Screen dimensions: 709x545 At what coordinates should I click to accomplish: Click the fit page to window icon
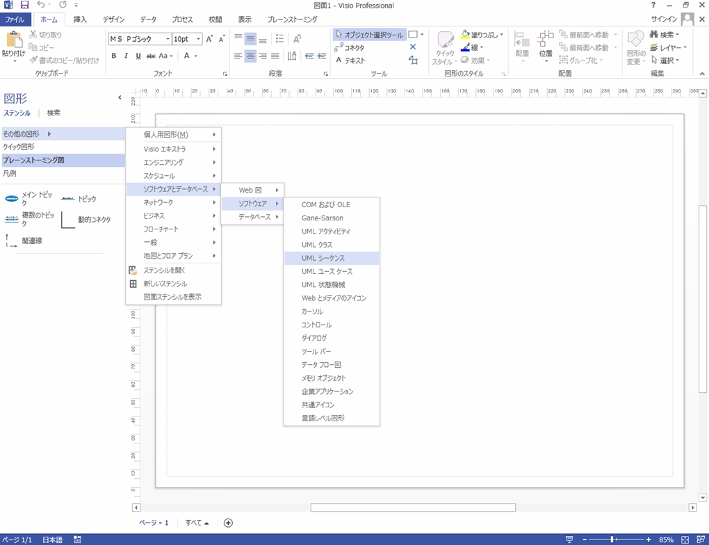click(685, 539)
